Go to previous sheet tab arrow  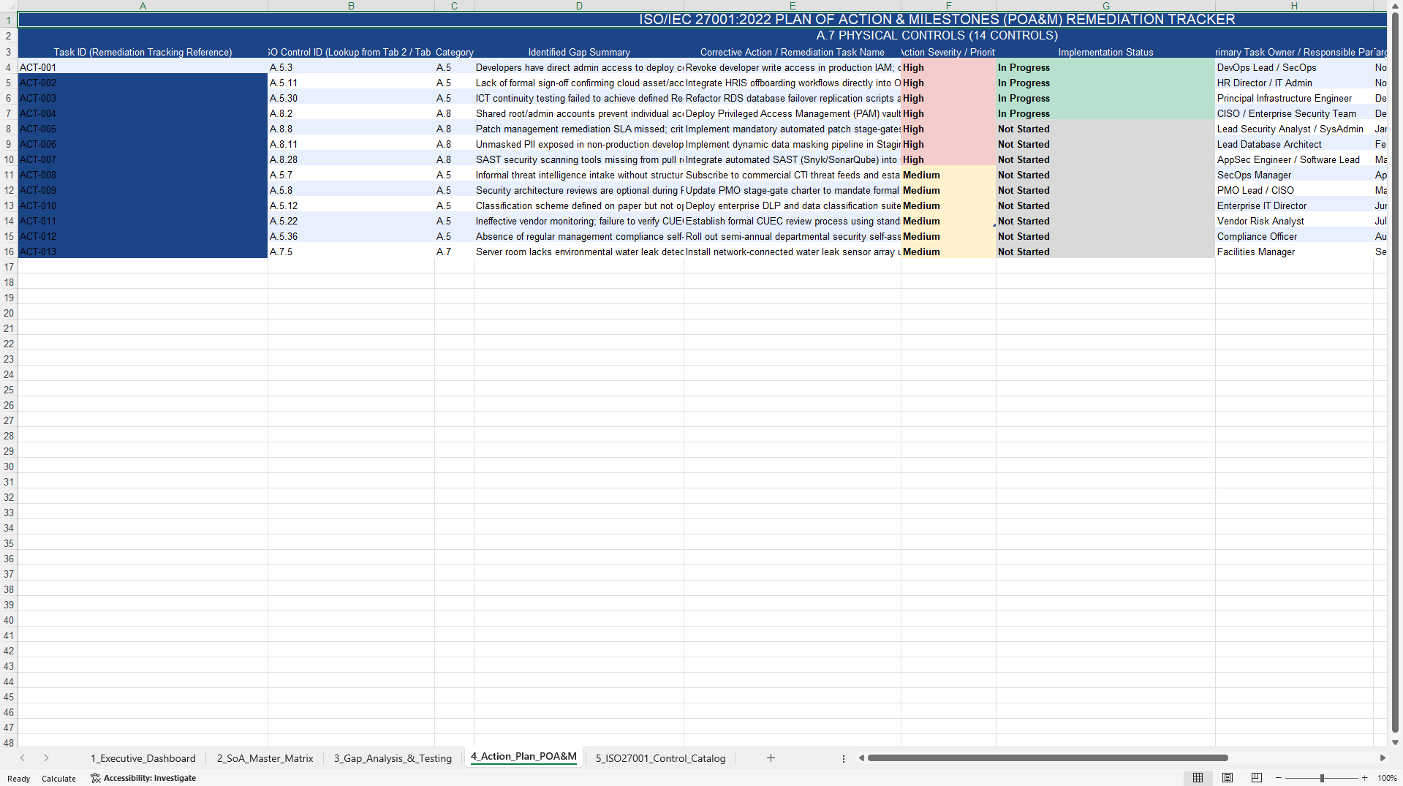[23, 758]
